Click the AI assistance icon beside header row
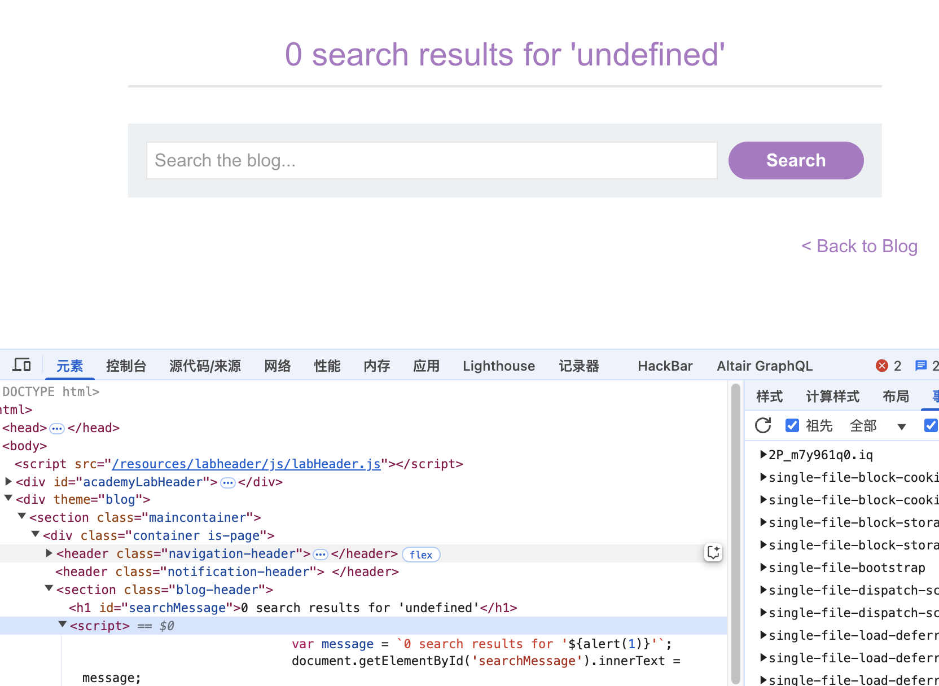 tap(713, 552)
